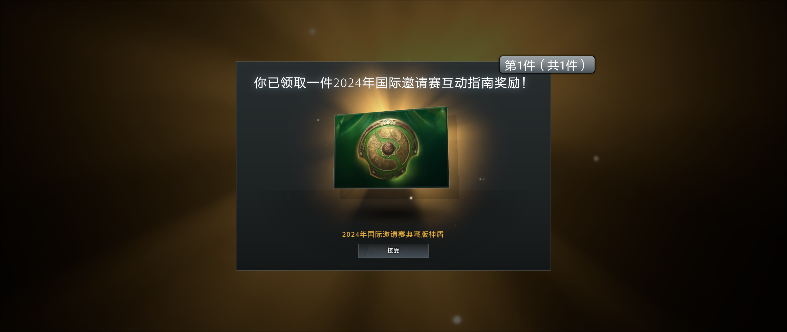Image resolution: width=787 pixels, height=332 pixels.
Task: Click the 第1件 text in the badge
Action: point(520,65)
